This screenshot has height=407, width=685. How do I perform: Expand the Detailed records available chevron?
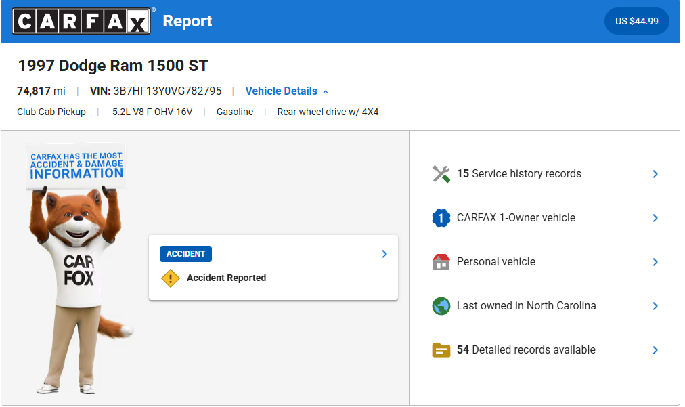click(x=655, y=350)
